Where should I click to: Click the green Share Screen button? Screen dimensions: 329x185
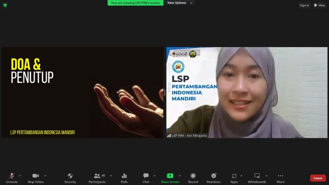170,178
